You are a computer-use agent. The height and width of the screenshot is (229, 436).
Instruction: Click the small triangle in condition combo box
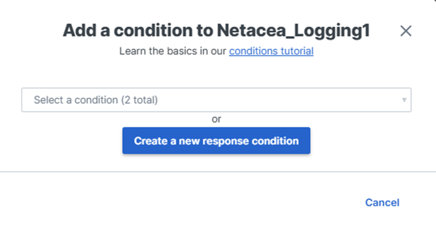tap(404, 100)
